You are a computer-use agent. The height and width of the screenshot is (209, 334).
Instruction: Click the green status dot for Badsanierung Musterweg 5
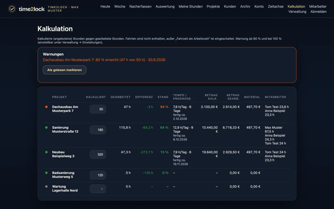point(46,173)
